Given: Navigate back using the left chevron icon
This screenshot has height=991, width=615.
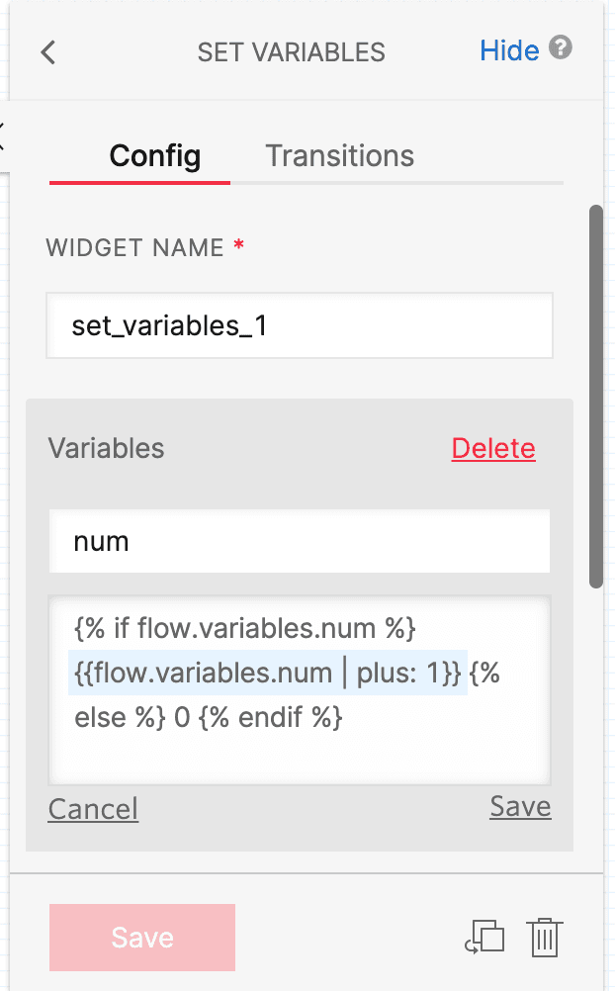Looking at the screenshot, I should (x=47, y=52).
